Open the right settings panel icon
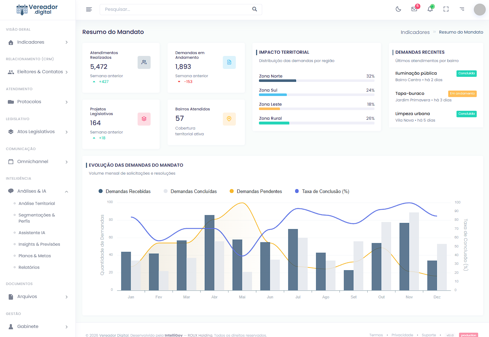Image resolution: width=489 pixels, height=337 pixels. tap(462, 9)
